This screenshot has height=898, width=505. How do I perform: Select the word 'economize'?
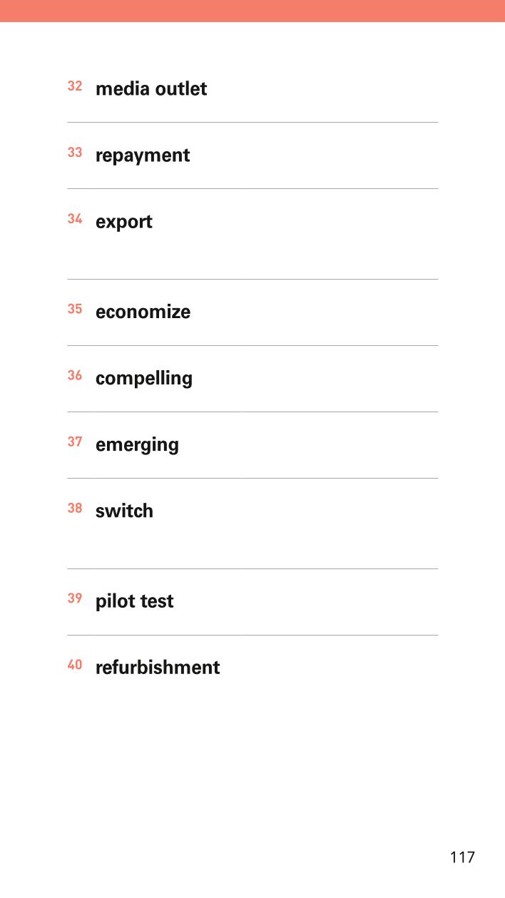143,312
